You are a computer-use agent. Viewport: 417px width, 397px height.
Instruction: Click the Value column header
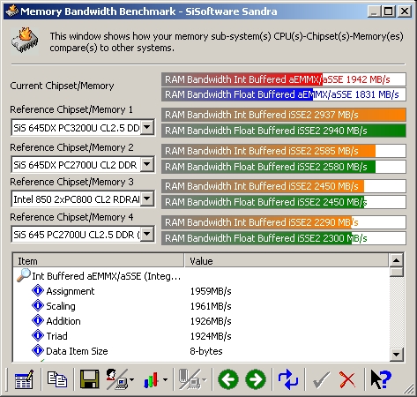[x=287, y=261]
